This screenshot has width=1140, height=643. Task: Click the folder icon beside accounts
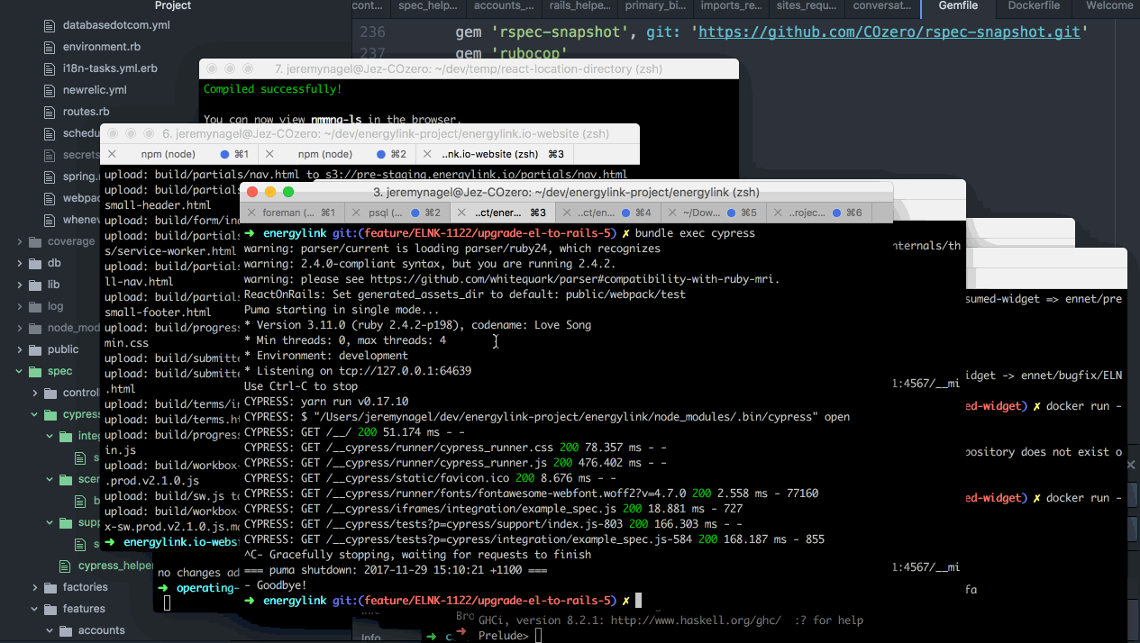pyautogui.click(x=67, y=630)
